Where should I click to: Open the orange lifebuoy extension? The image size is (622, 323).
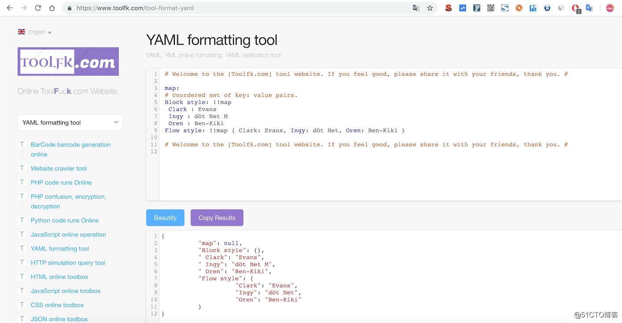coord(519,8)
